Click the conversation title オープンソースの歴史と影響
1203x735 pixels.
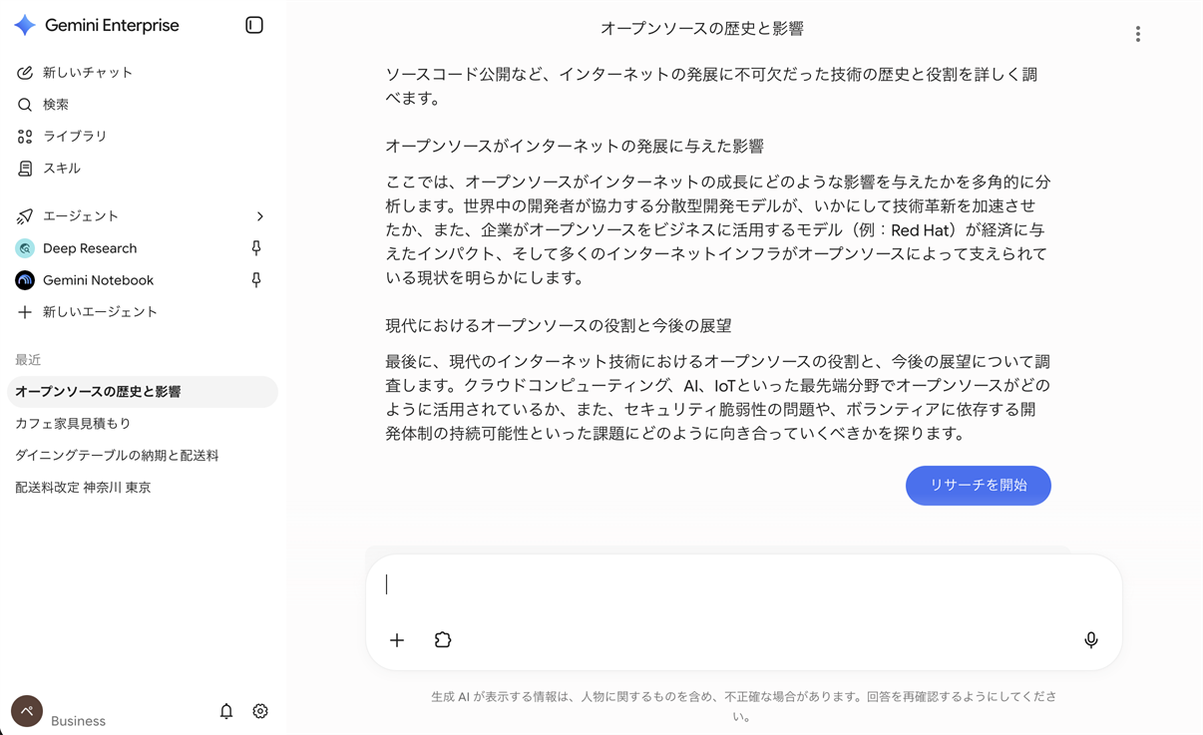(x=702, y=29)
